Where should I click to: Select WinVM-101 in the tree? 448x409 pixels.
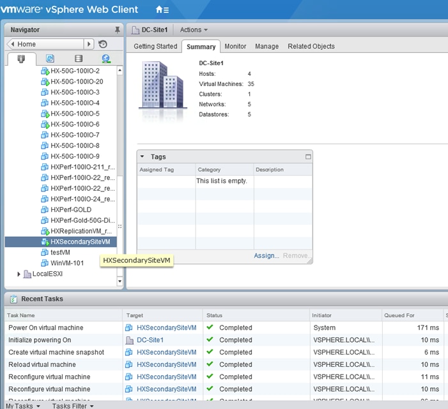[67, 263]
